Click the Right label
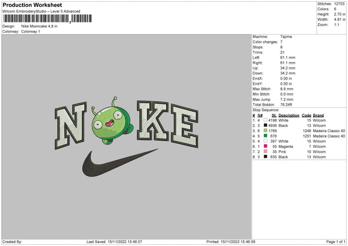348x246 pixels. (x=257, y=63)
